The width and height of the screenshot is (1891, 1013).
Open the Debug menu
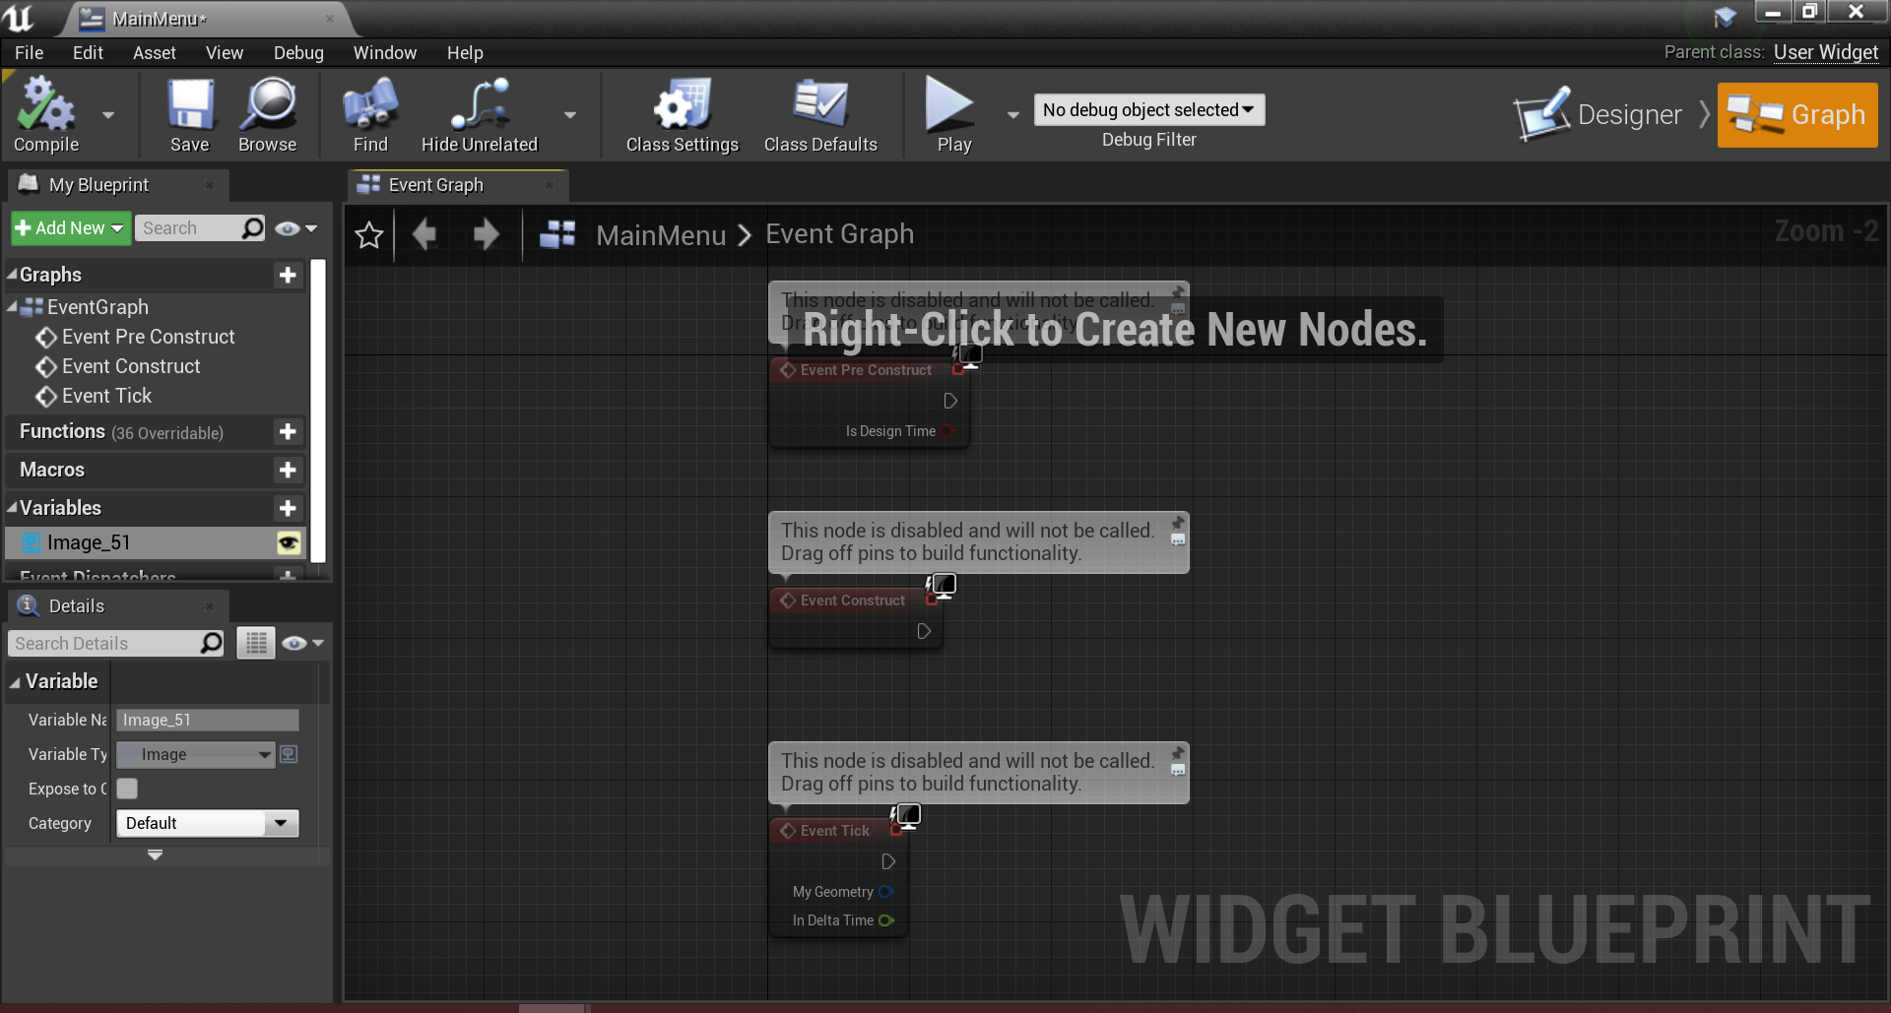[298, 53]
